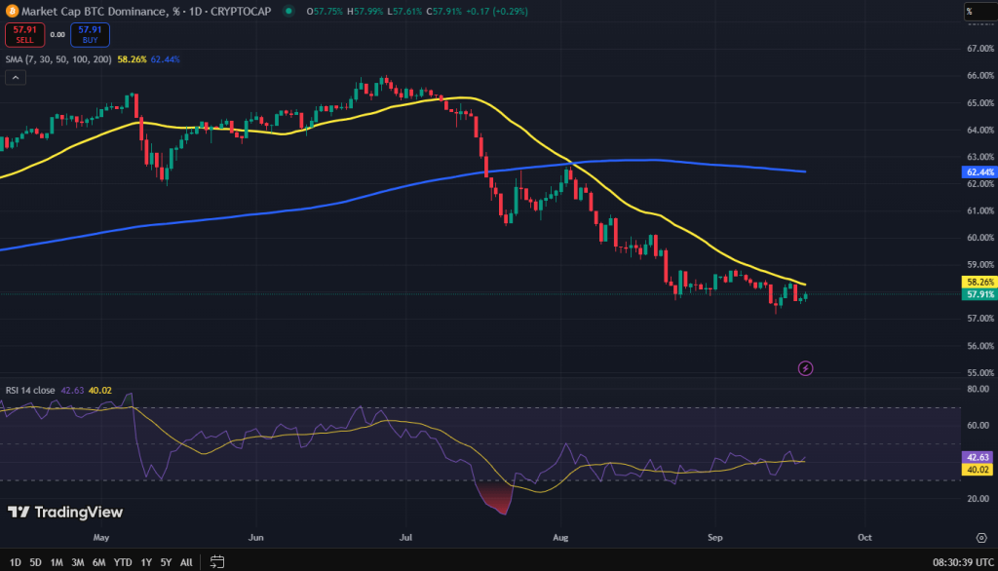The height and width of the screenshot is (571, 998).
Task: Open chart settings gear icon
Action: tap(981, 537)
